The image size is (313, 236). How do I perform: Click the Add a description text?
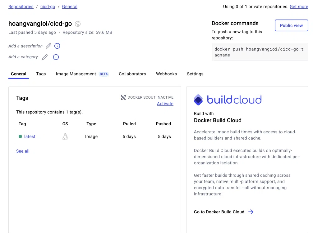25,46
